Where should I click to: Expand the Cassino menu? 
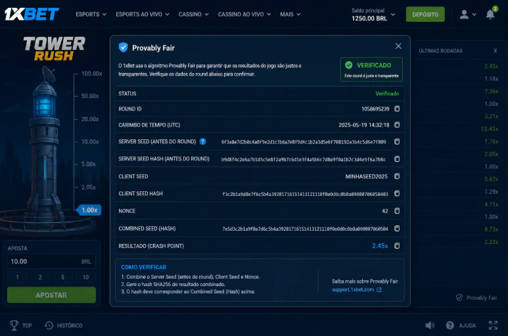pos(193,14)
